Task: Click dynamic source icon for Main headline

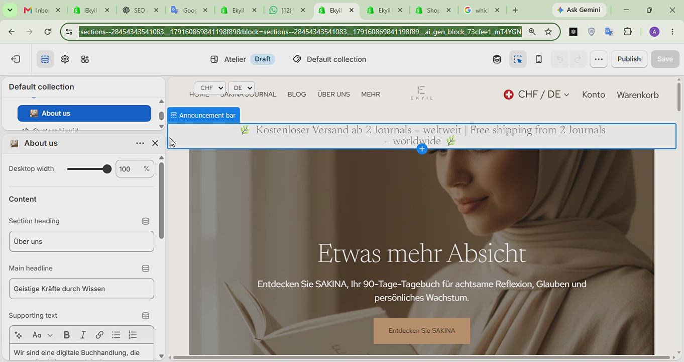Action: [146, 268]
